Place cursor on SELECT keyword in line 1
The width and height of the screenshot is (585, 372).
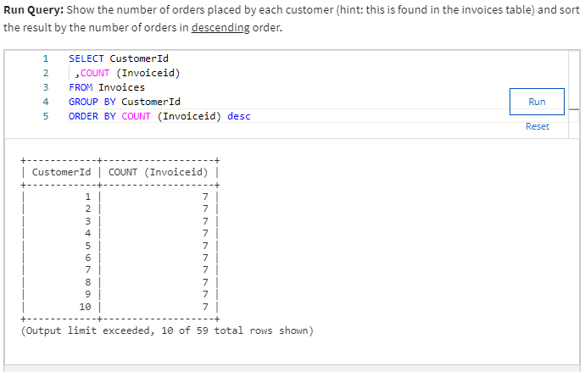click(x=86, y=58)
